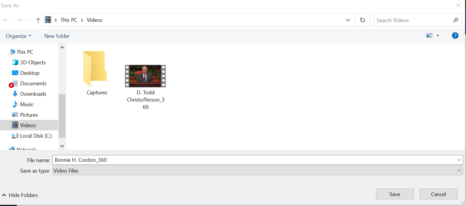Select Videos in navigation pane
The height and width of the screenshot is (206, 466).
[29, 125]
